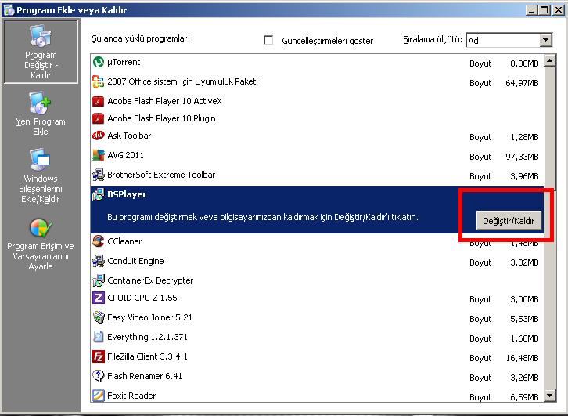Click the BrotherSoft Extreme Toolbar icon
Image resolution: width=568 pixels, height=416 pixels.
point(98,175)
